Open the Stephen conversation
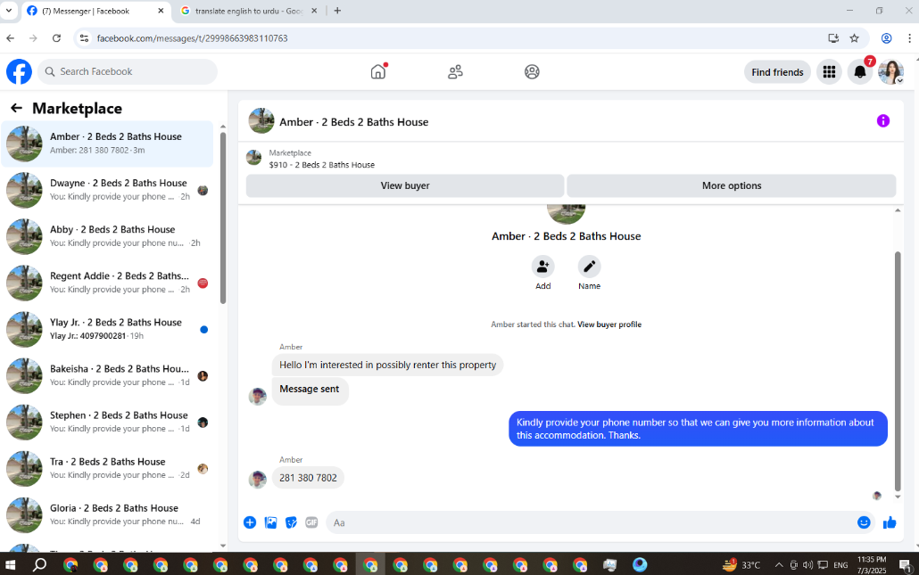Viewport: 919px width, 575px height. 107,423
